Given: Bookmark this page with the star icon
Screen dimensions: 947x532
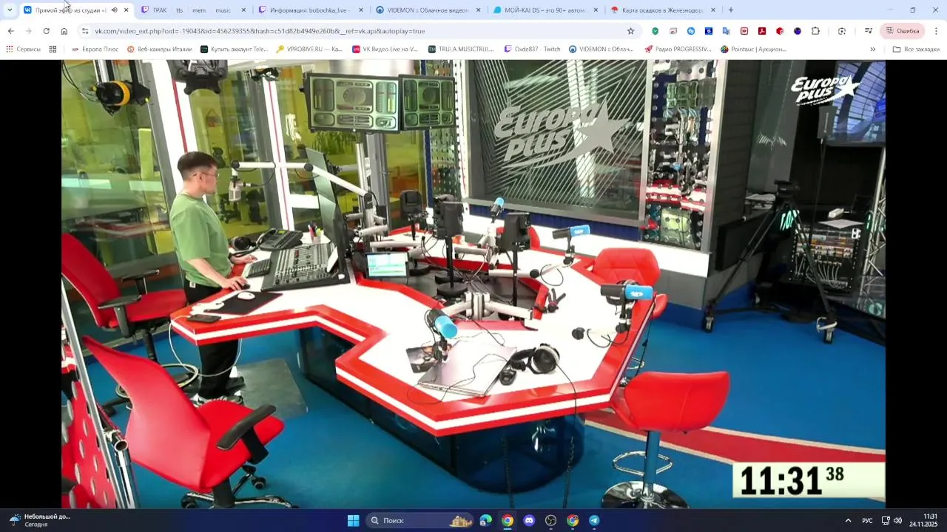Looking at the screenshot, I should pos(630,31).
